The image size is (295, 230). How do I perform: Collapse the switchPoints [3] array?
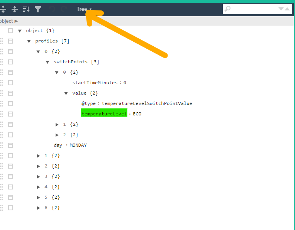pos(47,62)
